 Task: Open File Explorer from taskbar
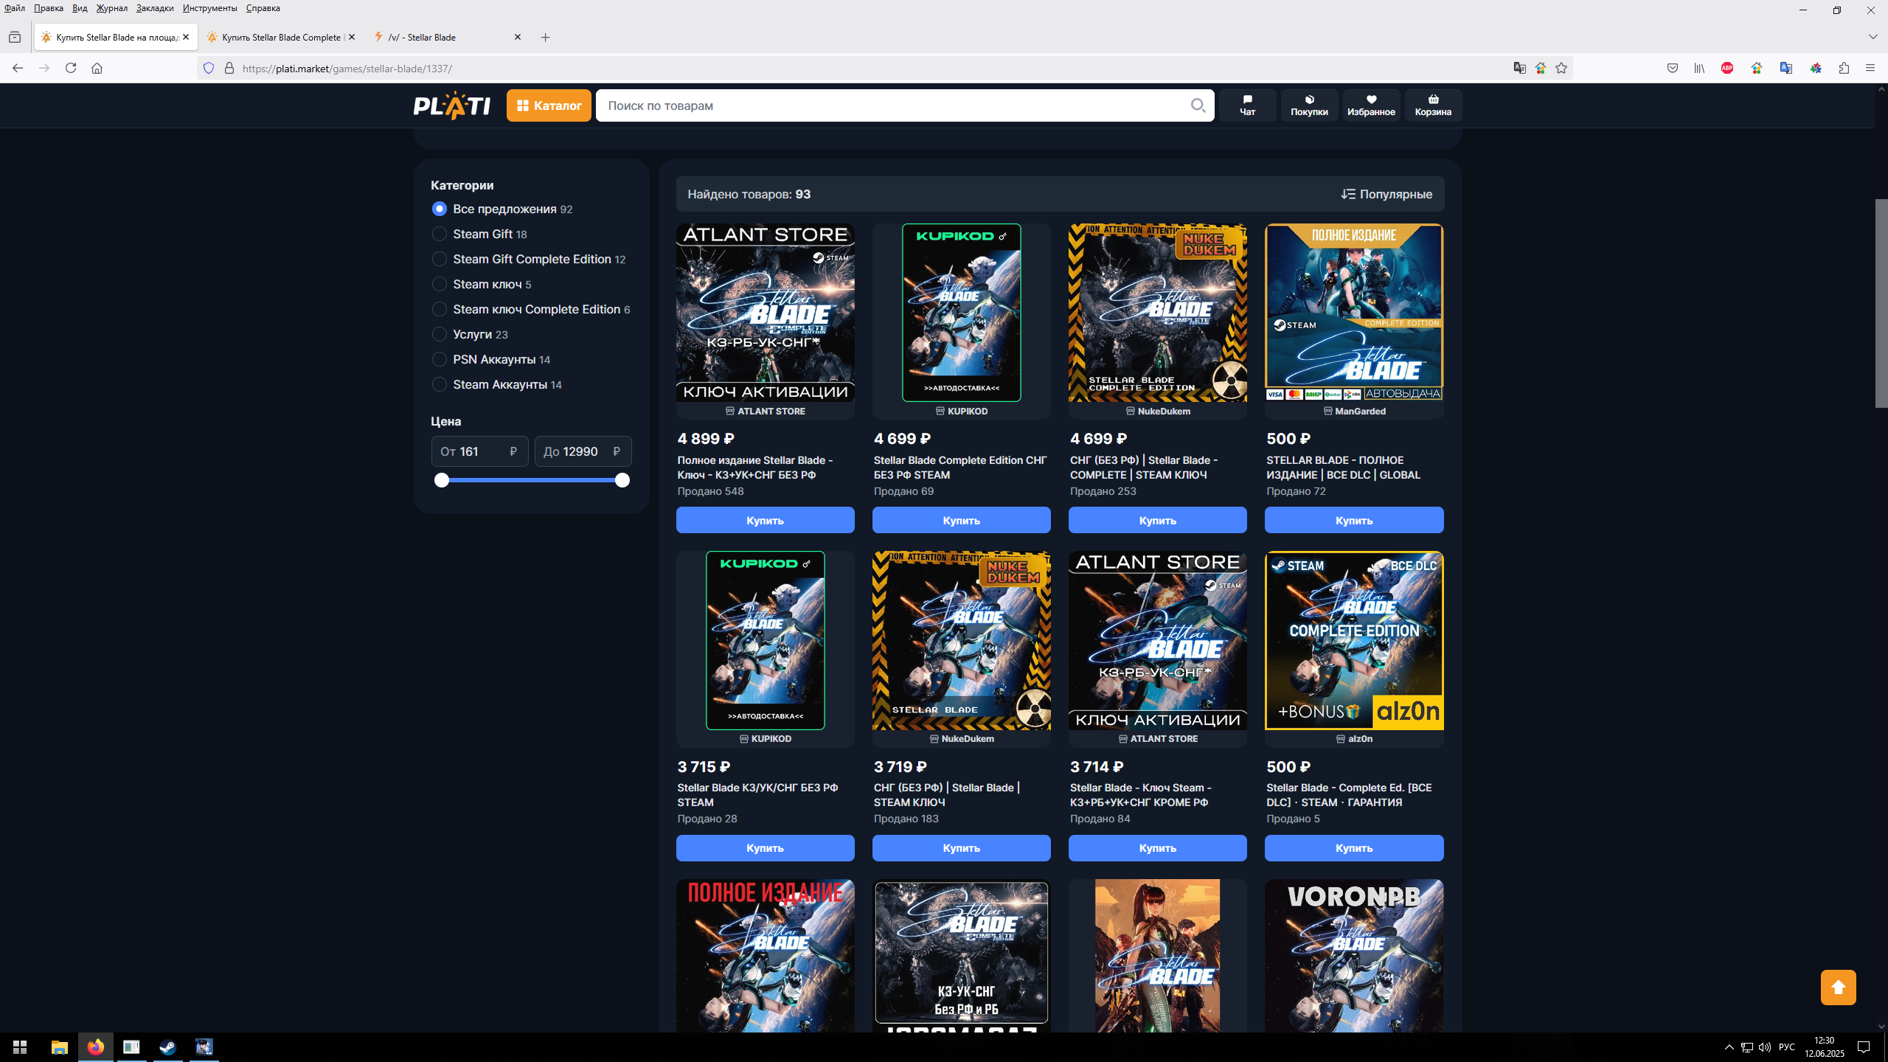(59, 1047)
